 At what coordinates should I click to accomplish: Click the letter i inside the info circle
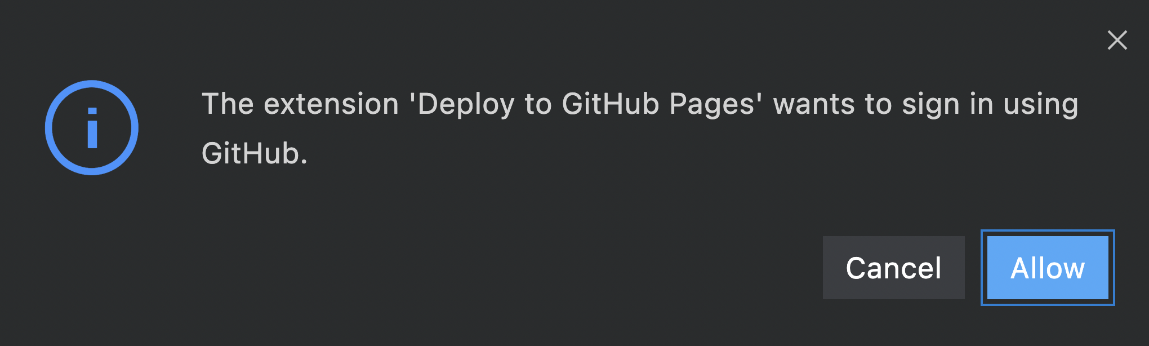tap(92, 128)
